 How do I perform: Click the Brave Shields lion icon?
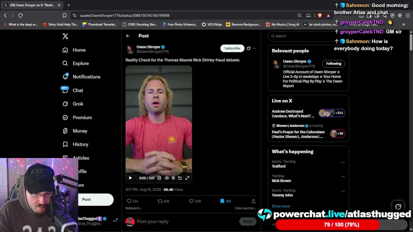click(320, 15)
